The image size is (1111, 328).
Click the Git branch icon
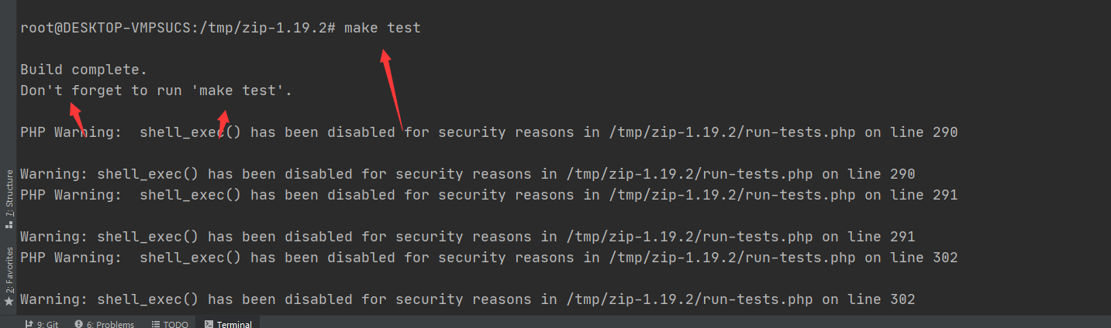pos(29,324)
